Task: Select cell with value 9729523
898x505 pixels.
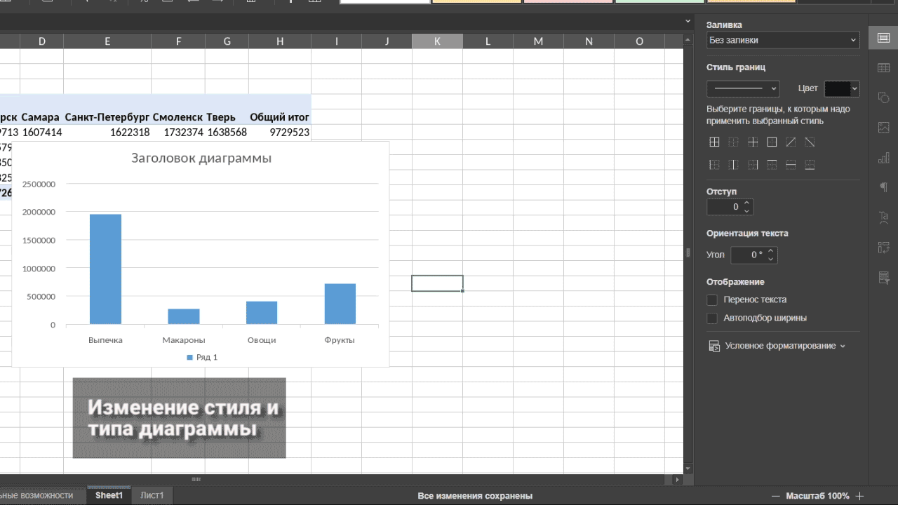Action: point(280,132)
